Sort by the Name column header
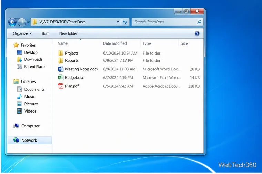The image size is (262, 174). [x=62, y=43]
